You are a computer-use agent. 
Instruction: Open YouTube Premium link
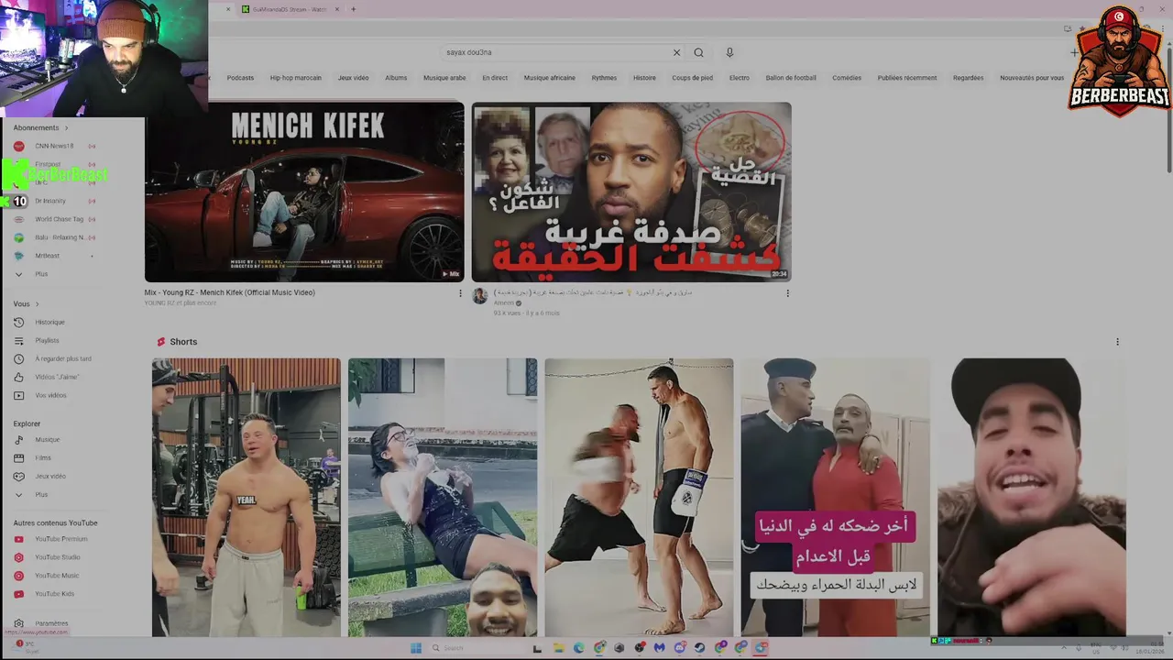(61, 539)
